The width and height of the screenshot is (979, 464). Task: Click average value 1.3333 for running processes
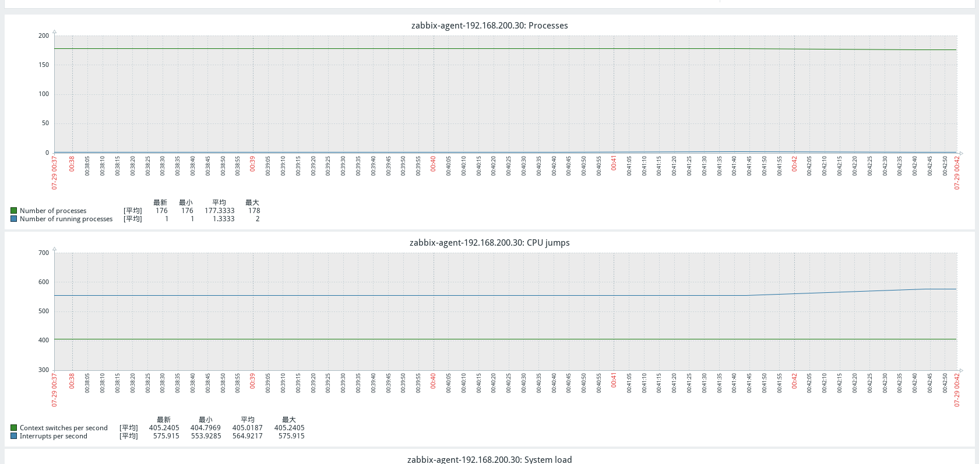click(224, 219)
